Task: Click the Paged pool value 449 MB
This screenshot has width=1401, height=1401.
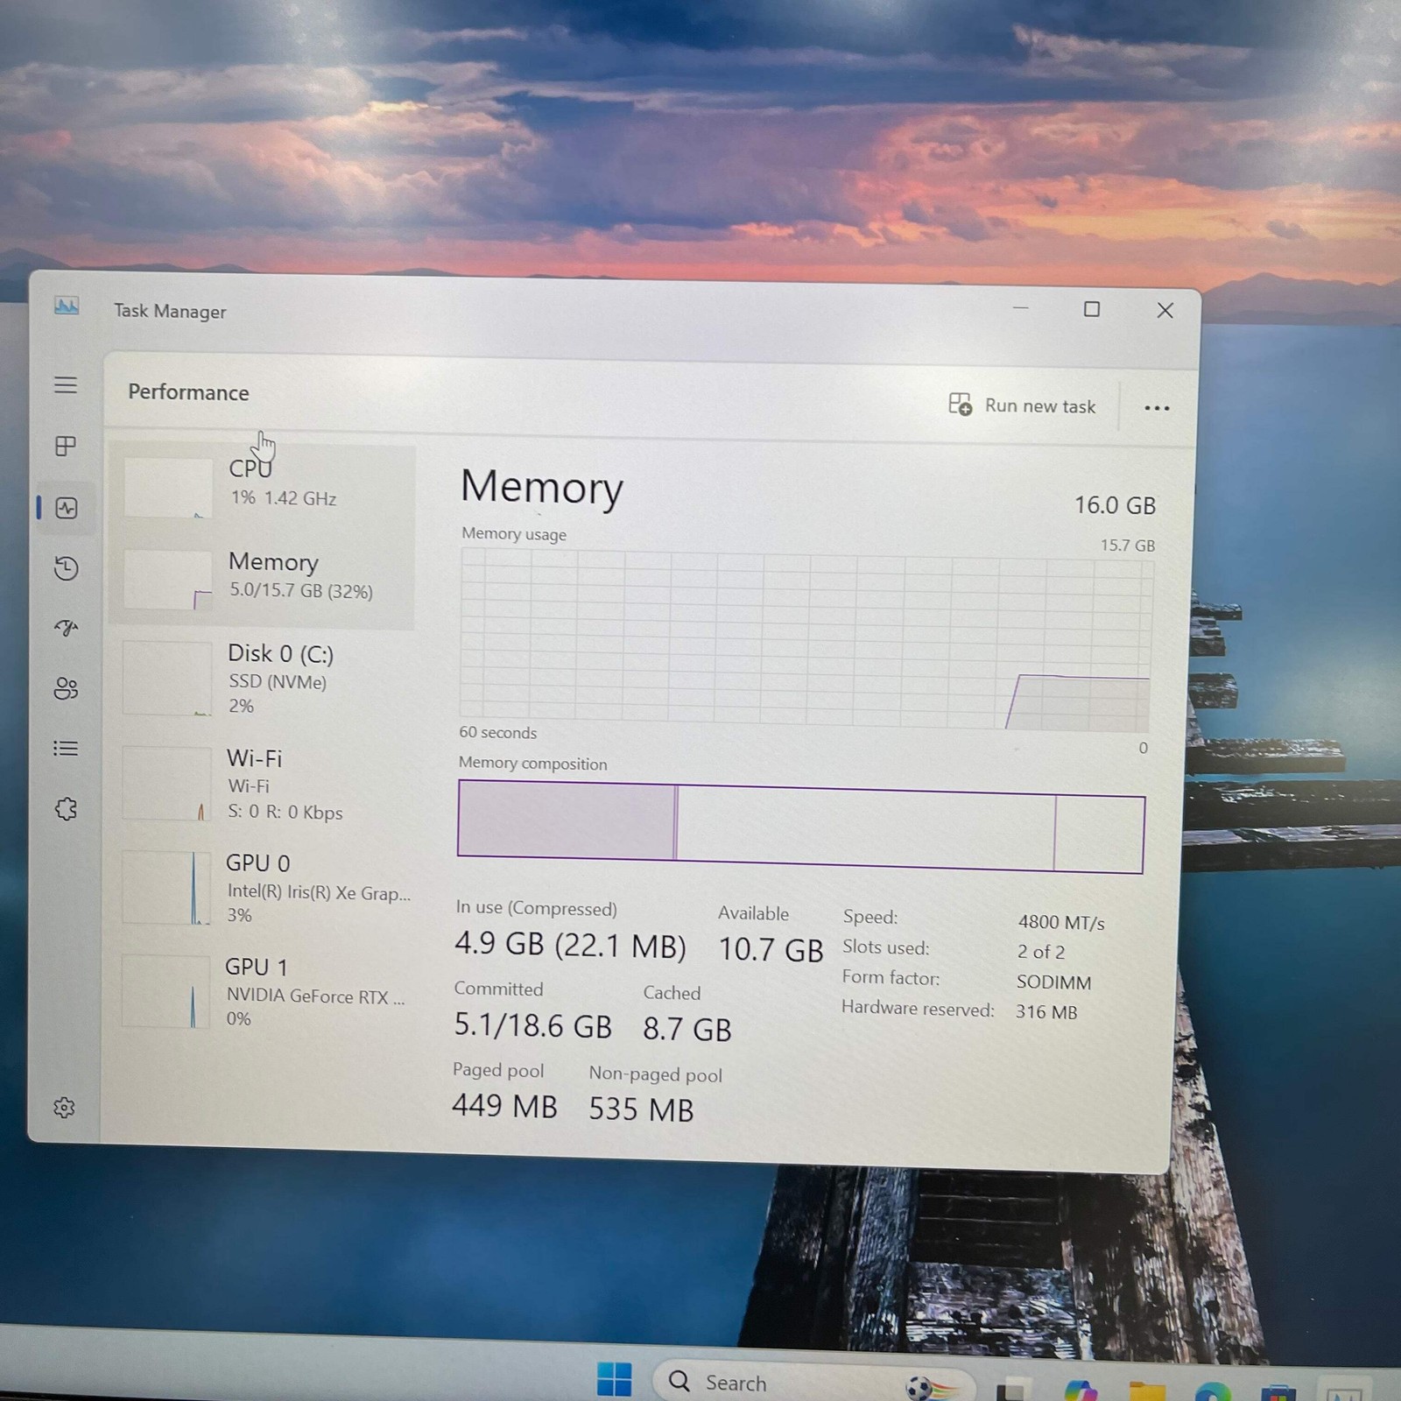Action: (504, 1106)
